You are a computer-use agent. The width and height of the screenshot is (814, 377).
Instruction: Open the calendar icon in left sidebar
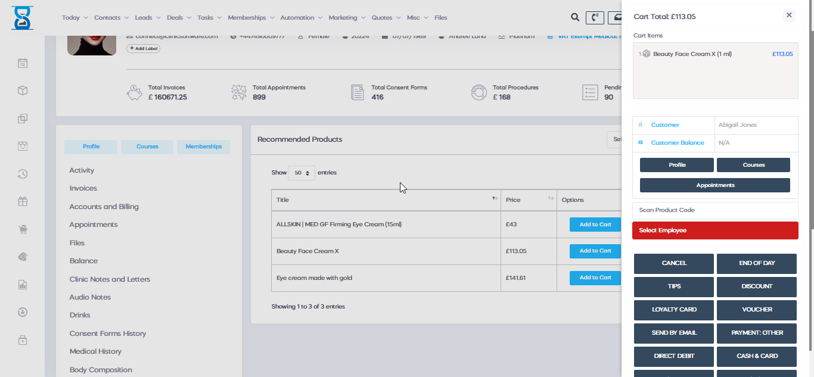click(x=23, y=63)
